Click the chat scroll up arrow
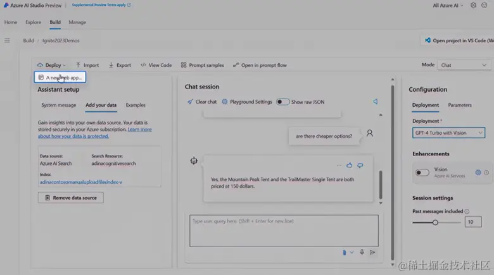Image resolution: width=494 pixels, height=275 pixels. (x=381, y=115)
